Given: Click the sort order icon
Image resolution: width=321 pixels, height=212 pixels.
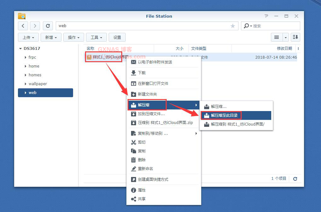Looking at the screenshot, I should coord(295,37).
